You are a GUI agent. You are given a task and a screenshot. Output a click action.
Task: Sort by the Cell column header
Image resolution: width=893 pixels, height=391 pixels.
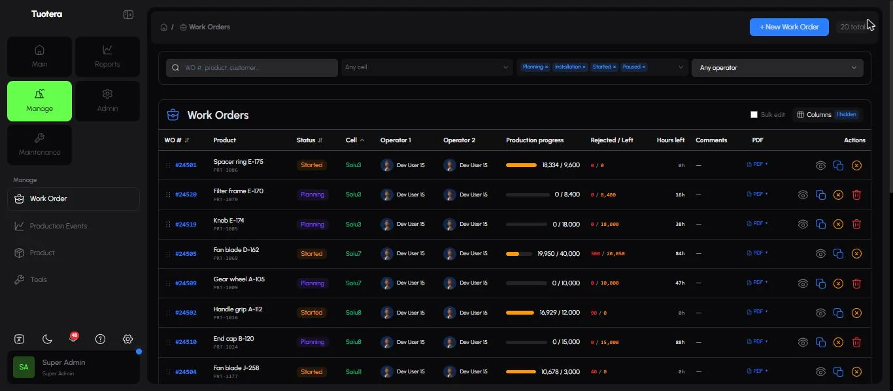pos(355,140)
